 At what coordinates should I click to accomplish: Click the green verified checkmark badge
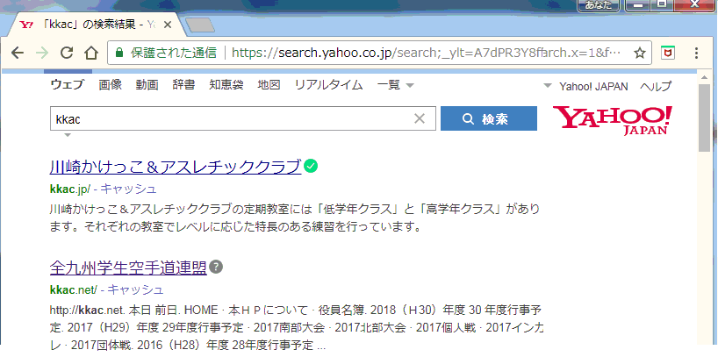point(311,166)
